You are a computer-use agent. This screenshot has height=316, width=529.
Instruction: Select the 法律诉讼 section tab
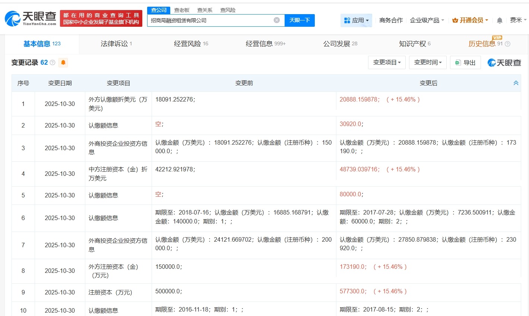pyautogui.click(x=114, y=43)
